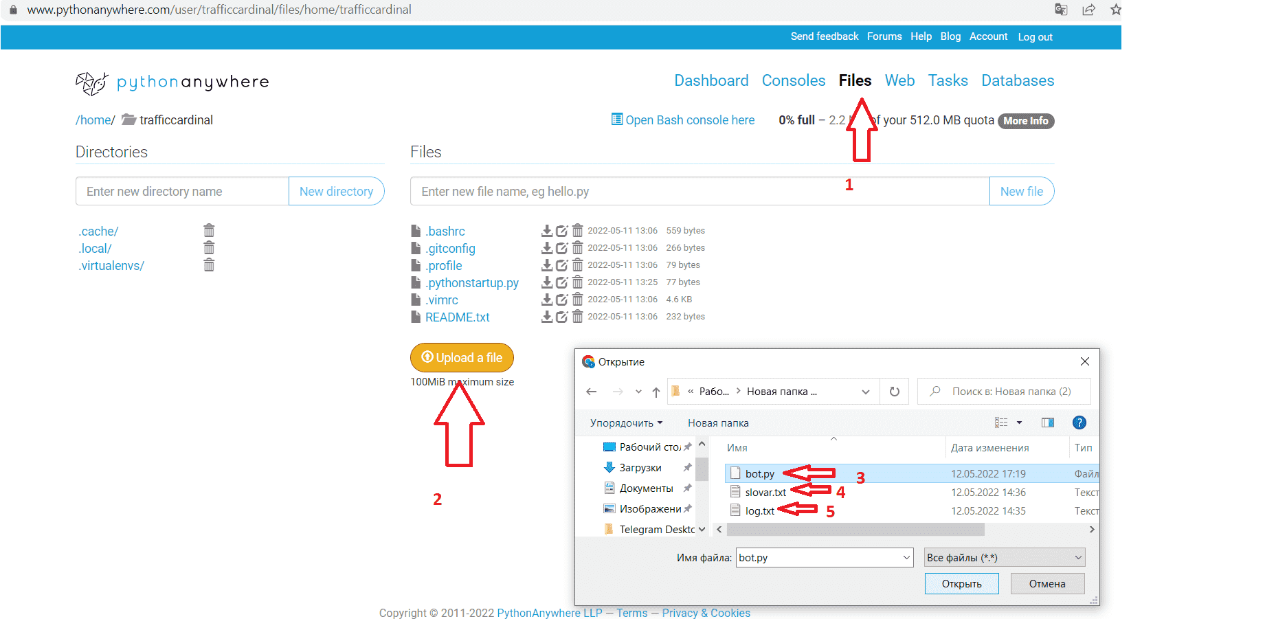
Task: Click the Upload a file button
Action: (x=462, y=357)
